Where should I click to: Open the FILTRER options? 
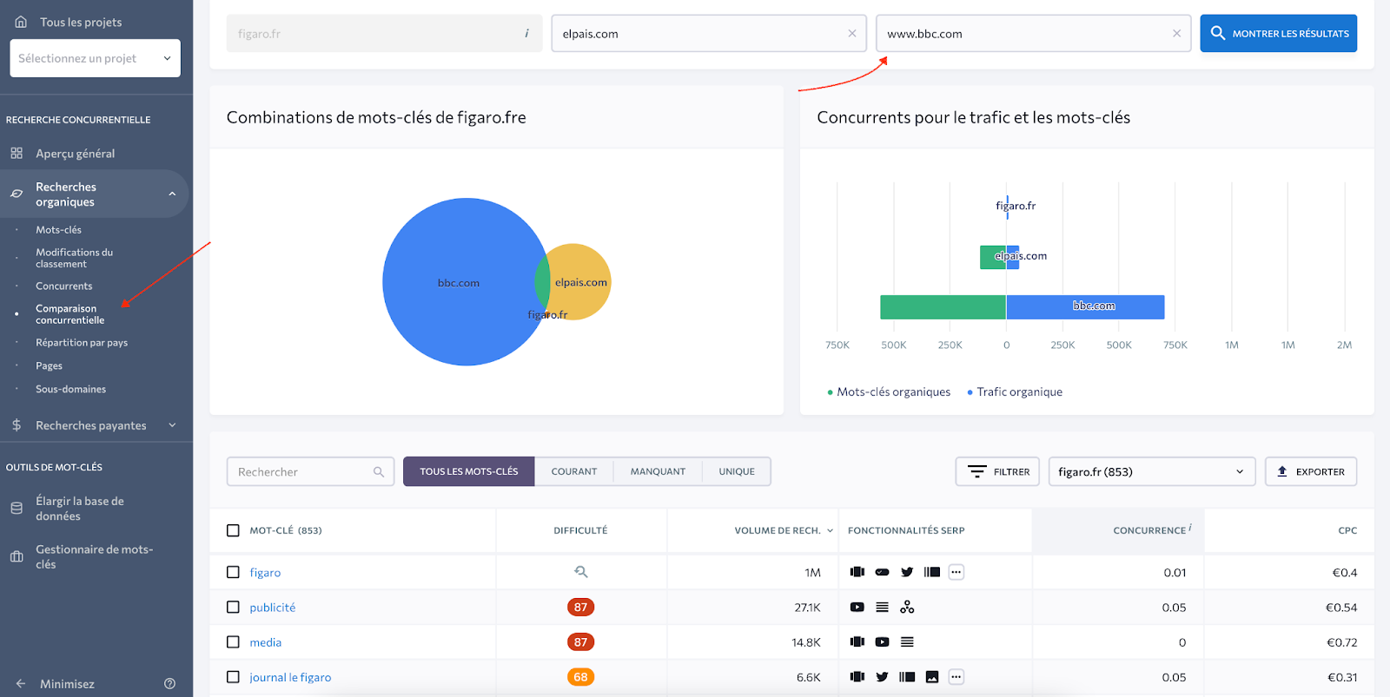pyautogui.click(x=997, y=471)
